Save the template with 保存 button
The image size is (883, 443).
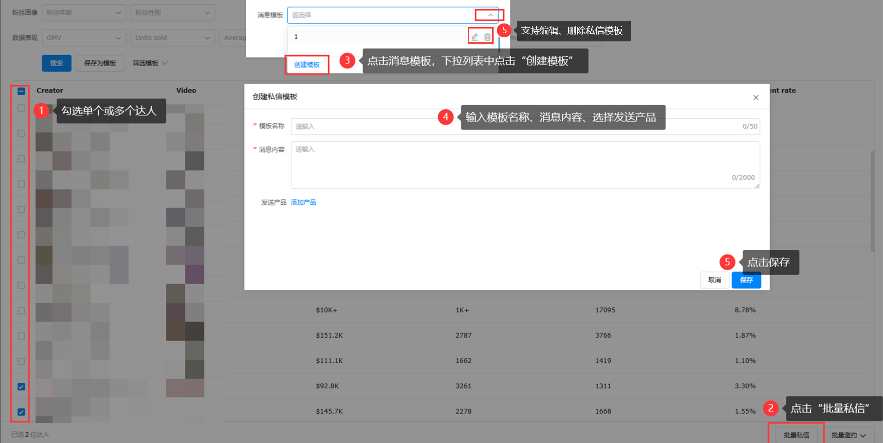click(x=746, y=280)
